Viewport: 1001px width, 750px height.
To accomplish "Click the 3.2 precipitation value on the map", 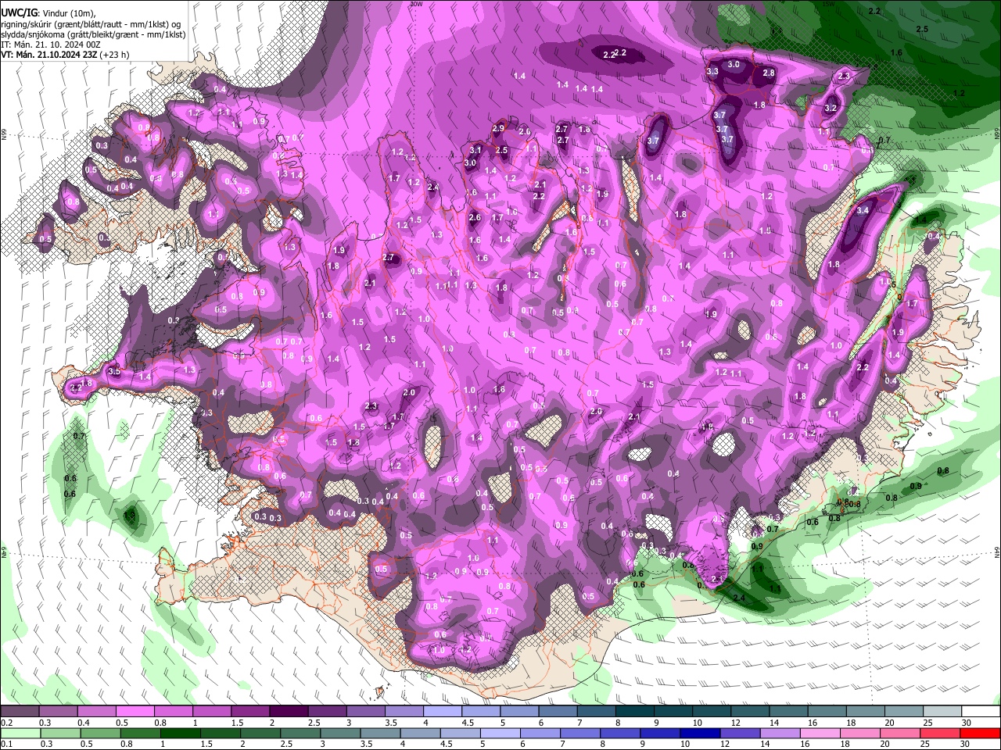I will (831, 108).
